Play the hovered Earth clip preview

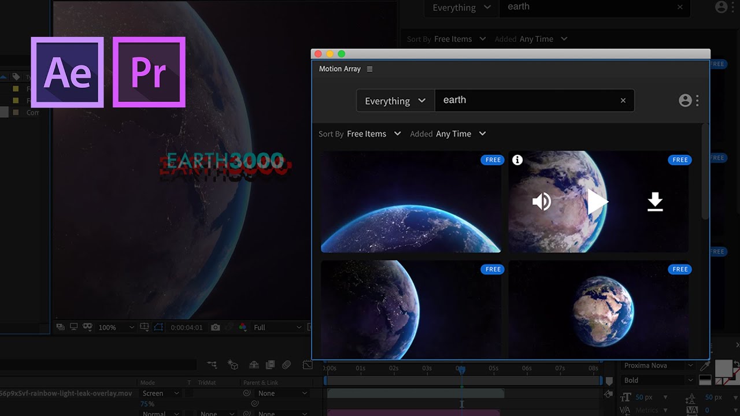click(598, 202)
